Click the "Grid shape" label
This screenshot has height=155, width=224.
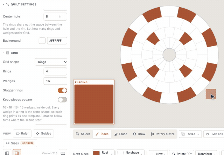(11, 62)
